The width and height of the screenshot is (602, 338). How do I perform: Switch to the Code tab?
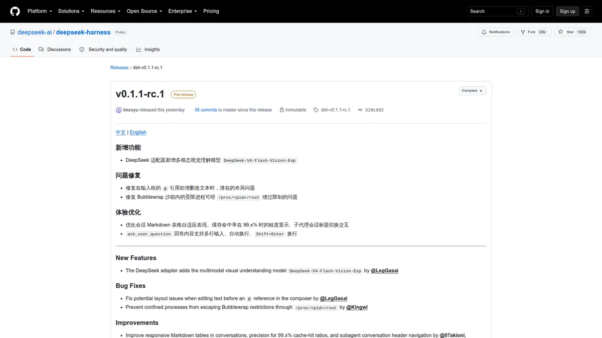(22, 50)
